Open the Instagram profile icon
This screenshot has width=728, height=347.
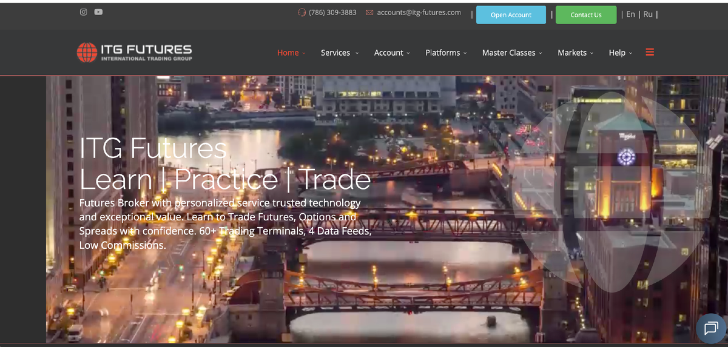pos(84,12)
